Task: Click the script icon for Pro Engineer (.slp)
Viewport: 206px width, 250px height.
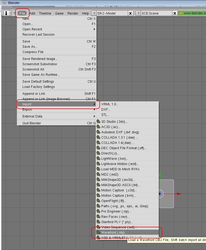Action: click(98, 211)
